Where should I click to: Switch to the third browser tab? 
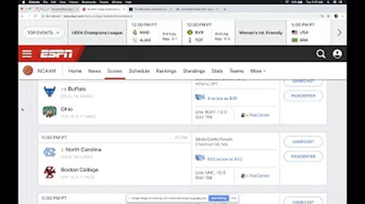tap(151, 9)
